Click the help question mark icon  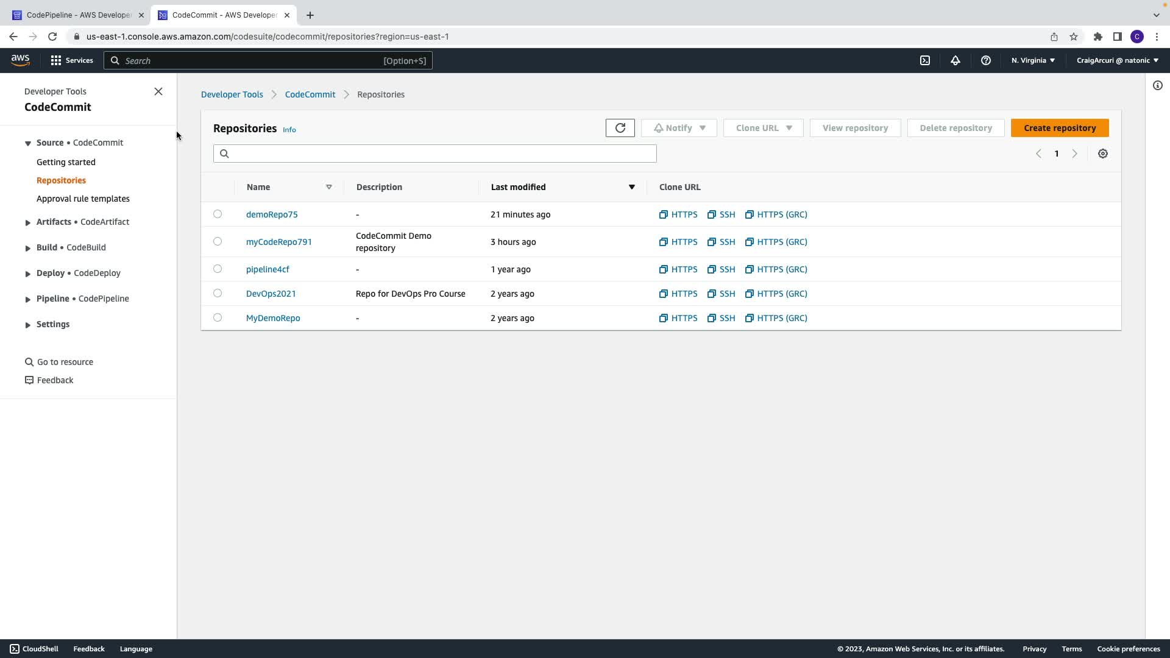pyautogui.click(x=985, y=60)
